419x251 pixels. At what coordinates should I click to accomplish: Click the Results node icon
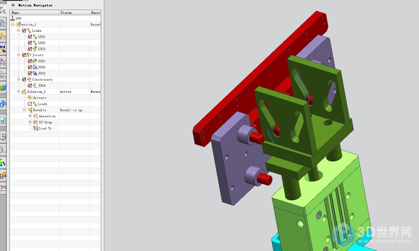pyautogui.click(x=30, y=110)
